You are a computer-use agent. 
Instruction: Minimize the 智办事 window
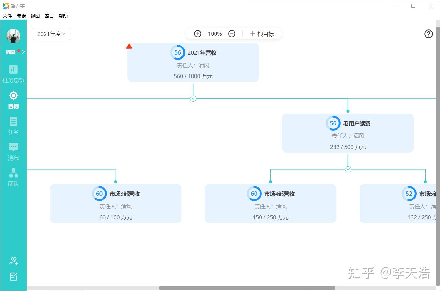(x=395, y=6)
